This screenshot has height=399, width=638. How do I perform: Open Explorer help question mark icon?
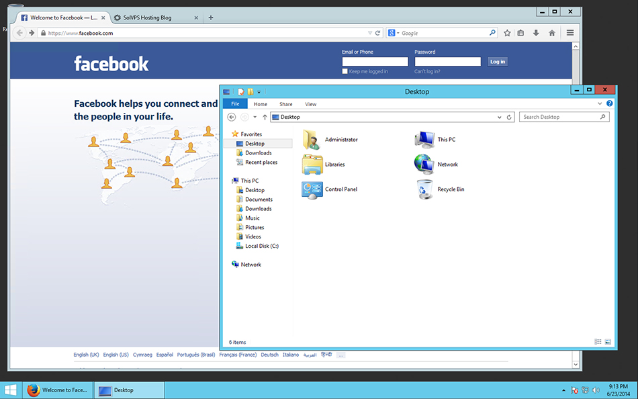(610, 103)
